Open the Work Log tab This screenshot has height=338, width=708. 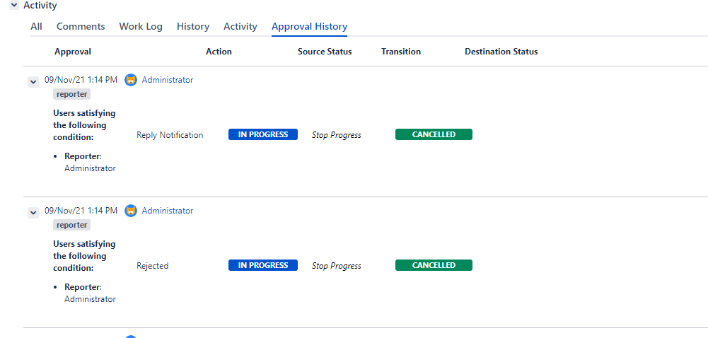tap(141, 26)
